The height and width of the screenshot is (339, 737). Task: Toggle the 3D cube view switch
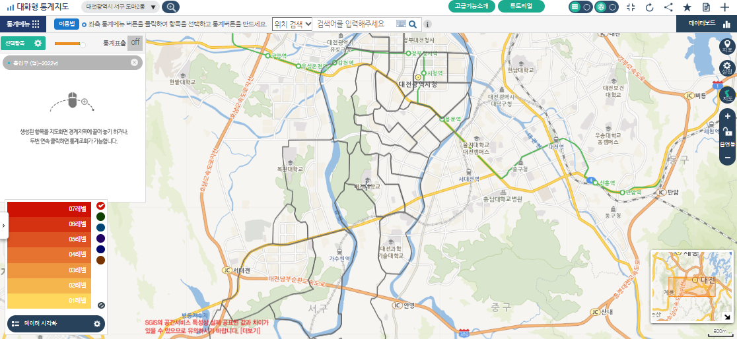coord(606,7)
